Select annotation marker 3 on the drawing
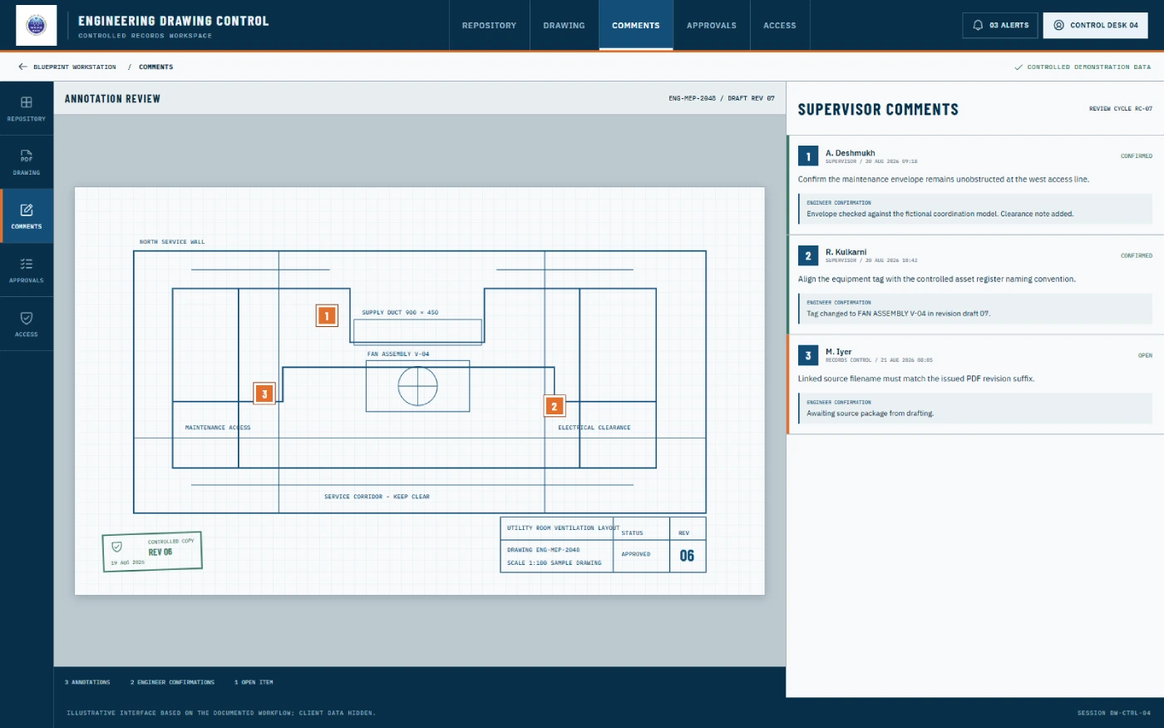This screenshot has height=728, width=1164. pos(264,394)
